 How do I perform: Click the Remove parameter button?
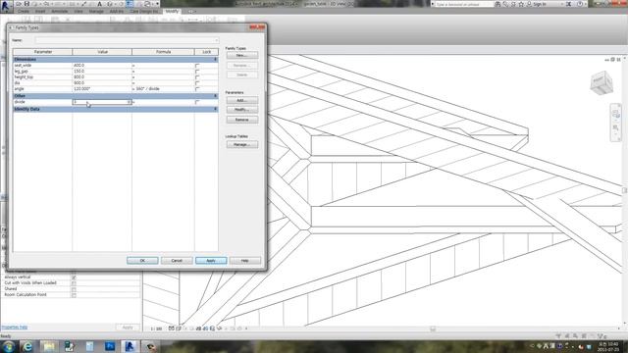[x=242, y=120]
